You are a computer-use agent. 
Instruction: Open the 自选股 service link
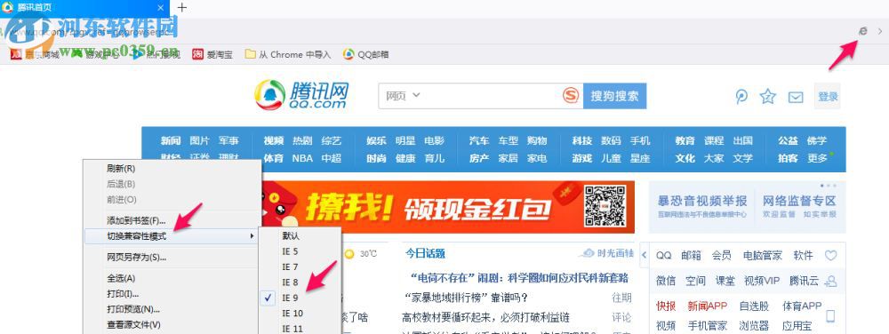754,306
